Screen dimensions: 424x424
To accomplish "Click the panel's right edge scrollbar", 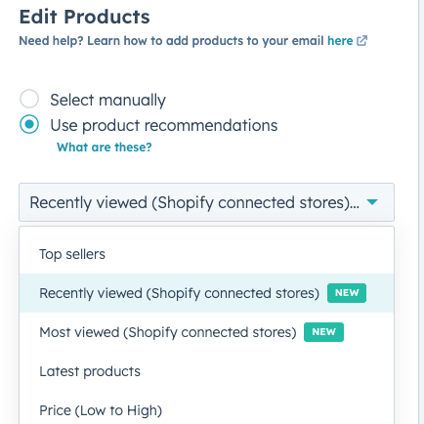I will click(x=419, y=212).
